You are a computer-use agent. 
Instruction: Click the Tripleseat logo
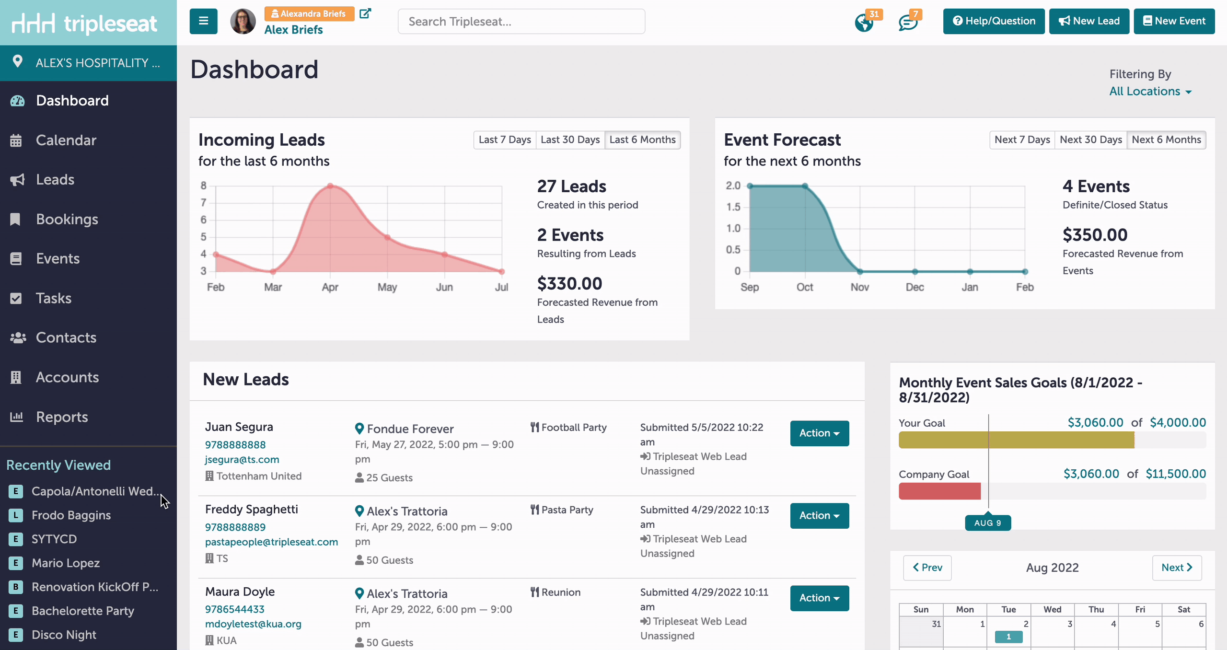[x=84, y=23]
